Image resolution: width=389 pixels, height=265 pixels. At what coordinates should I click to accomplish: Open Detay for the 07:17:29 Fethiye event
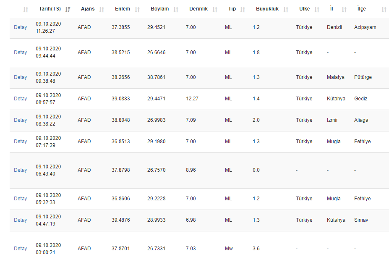(20, 142)
